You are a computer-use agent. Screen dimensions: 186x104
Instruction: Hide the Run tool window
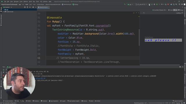click(x=183, y=67)
